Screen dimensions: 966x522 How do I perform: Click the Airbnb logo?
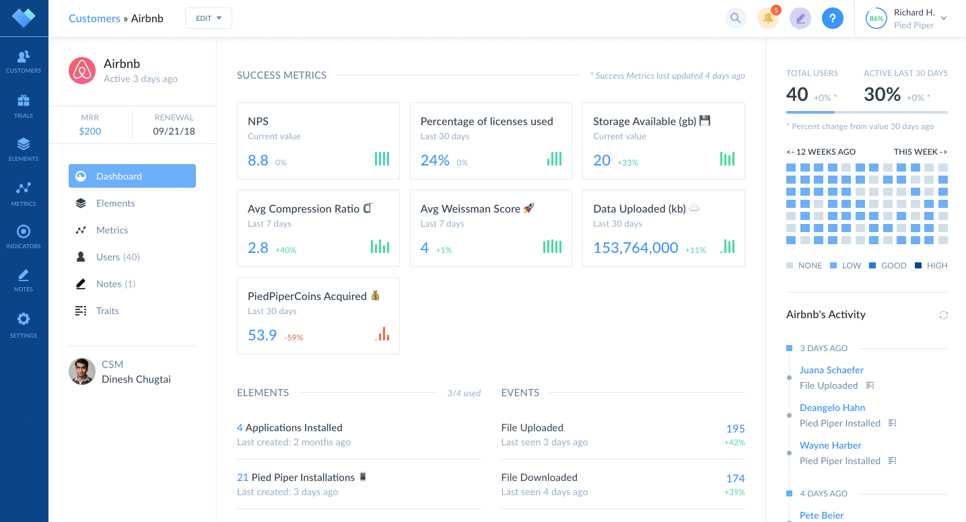click(x=82, y=71)
